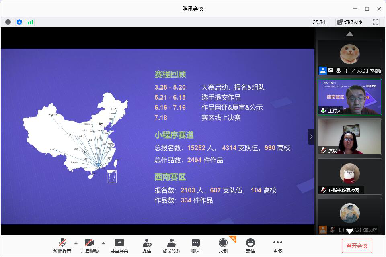Open the Members (成员) list
386x257 pixels.
pos(171,246)
